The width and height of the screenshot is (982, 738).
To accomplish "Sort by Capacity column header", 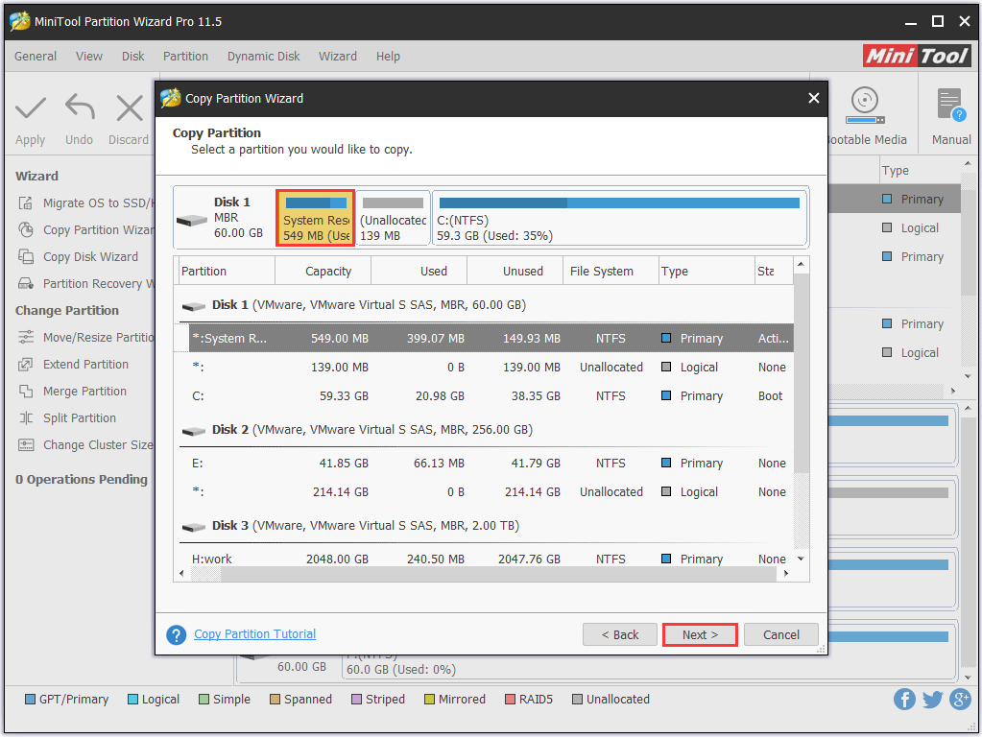I will tap(323, 271).
